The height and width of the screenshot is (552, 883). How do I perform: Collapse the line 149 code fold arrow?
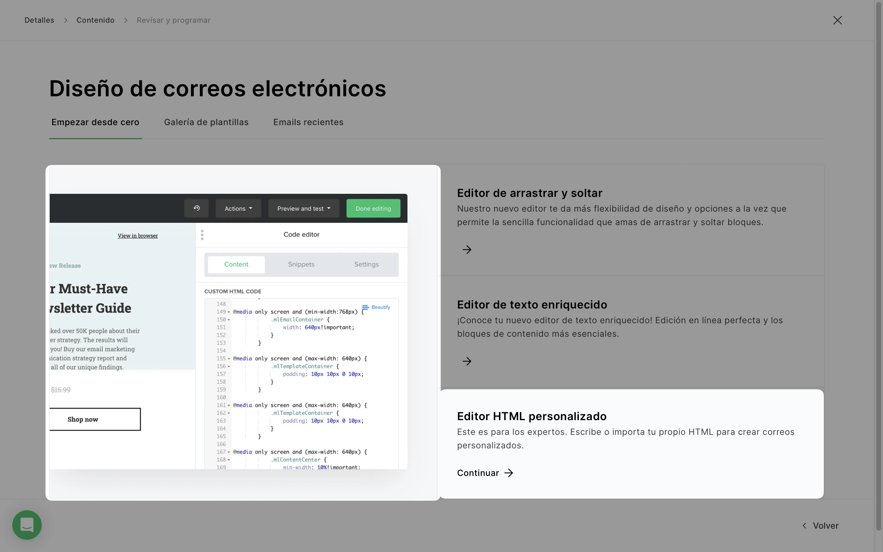pyautogui.click(x=229, y=312)
